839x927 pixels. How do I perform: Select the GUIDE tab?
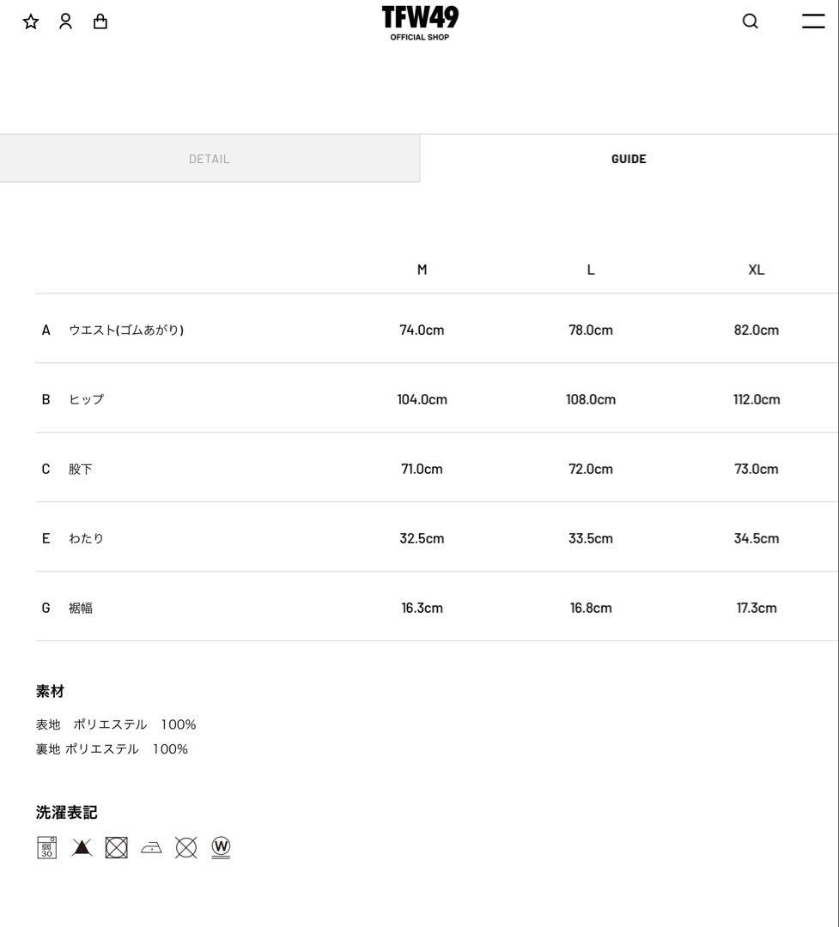click(629, 159)
